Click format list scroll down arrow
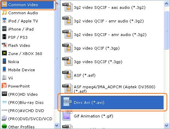The width and height of the screenshot is (170, 129). click(x=166, y=125)
